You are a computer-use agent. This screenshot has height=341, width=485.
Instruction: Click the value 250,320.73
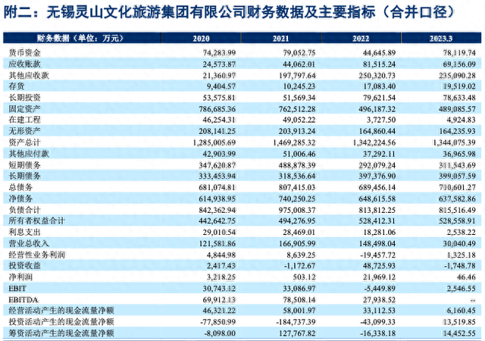pyautogui.click(x=377, y=76)
